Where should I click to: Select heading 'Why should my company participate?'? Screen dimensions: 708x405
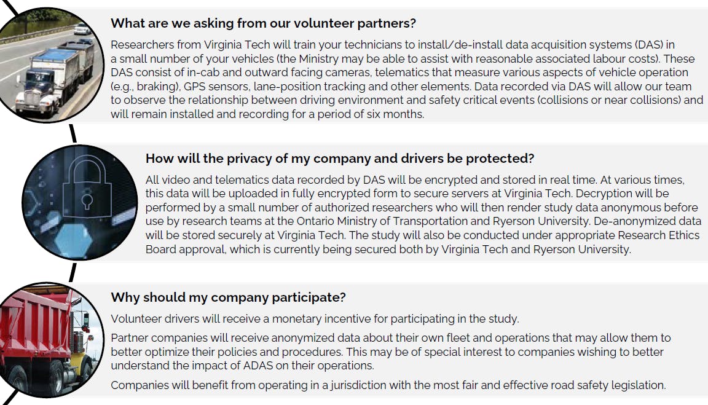coord(228,297)
